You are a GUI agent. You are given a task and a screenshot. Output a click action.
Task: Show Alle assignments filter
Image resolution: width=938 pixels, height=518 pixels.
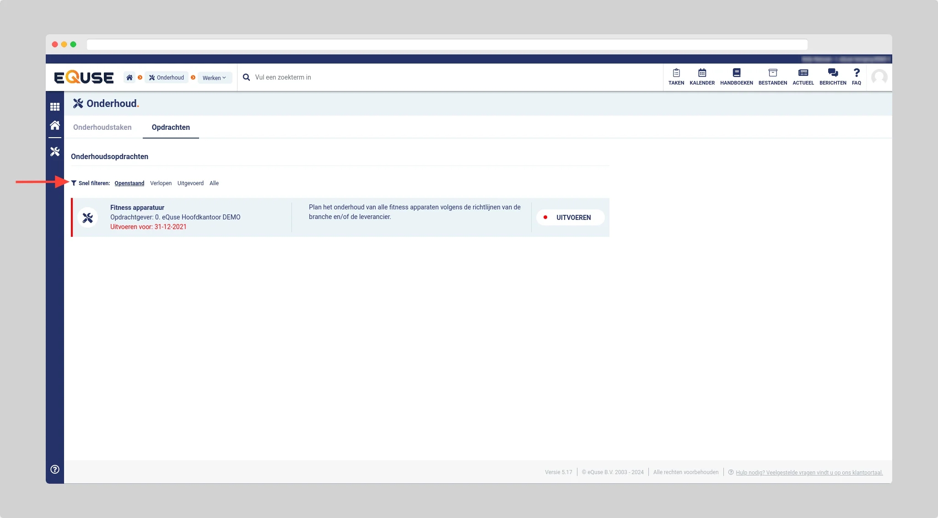click(x=214, y=183)
